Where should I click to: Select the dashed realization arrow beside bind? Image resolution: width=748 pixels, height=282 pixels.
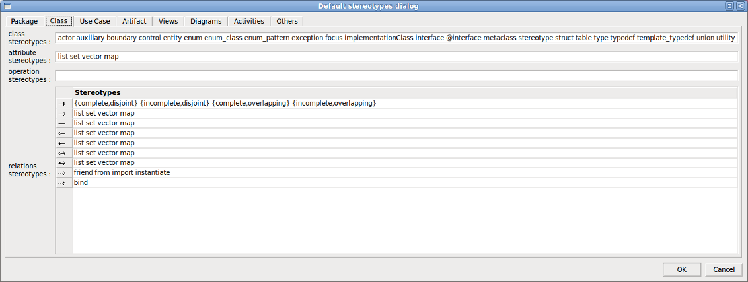[x=63, y=183]
